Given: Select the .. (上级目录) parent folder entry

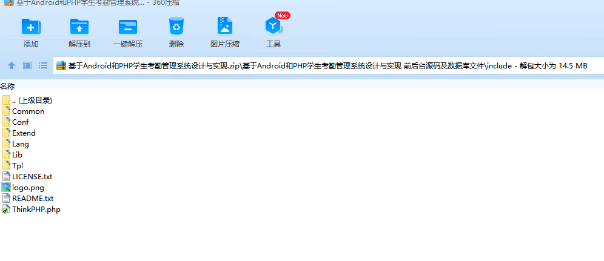Looking at the screenshot, I should coord(27,101).
